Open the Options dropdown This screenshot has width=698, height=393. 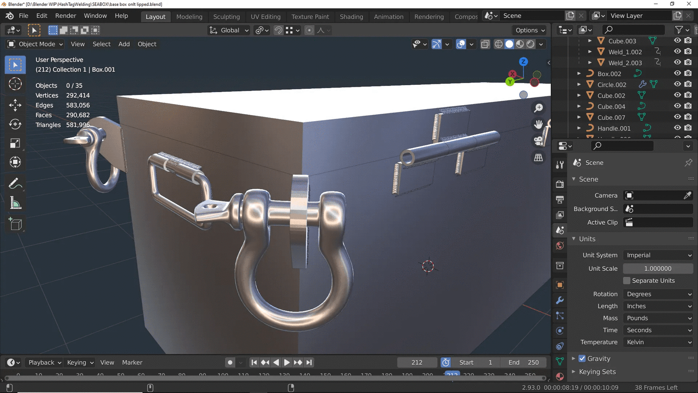click(530, 30)
